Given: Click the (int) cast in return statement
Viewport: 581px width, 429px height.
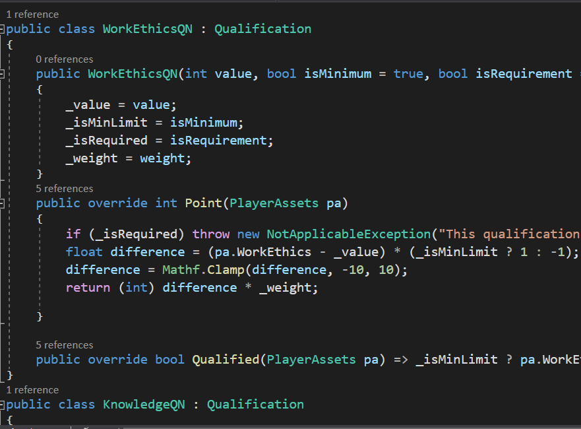Looking at the screenshot, I should (136, 288).
